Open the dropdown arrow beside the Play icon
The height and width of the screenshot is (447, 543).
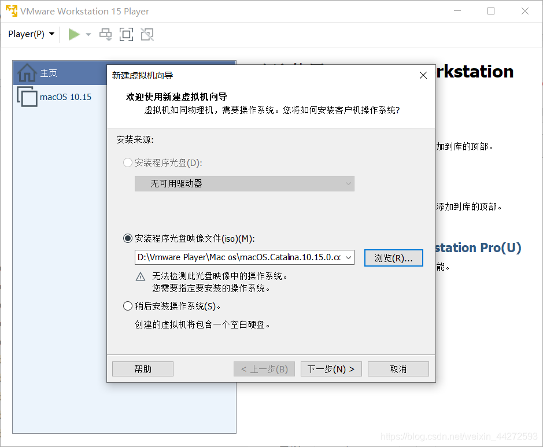(88, 35)
